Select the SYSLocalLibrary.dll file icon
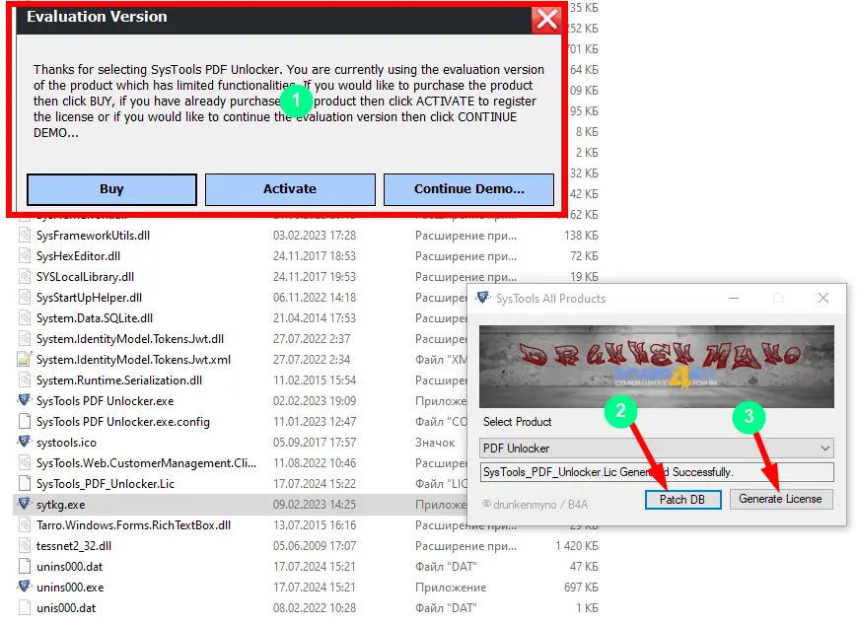 click(25, 277)
